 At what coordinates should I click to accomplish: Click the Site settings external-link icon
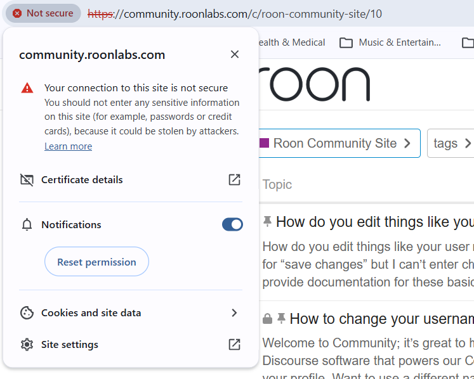[234, 345]
